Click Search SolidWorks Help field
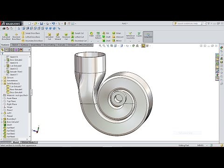This screenshot has width=224, height=168. [189, 23]
